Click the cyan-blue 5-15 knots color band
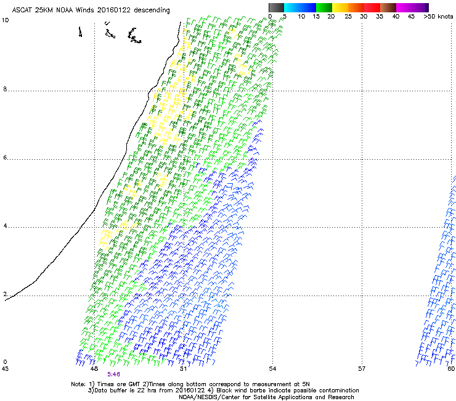The width and height of the screenshot is (456, 401). click(x=300, y=7)
